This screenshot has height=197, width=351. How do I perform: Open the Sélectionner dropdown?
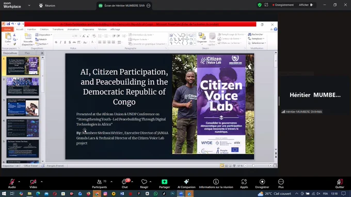pos(257,43)
